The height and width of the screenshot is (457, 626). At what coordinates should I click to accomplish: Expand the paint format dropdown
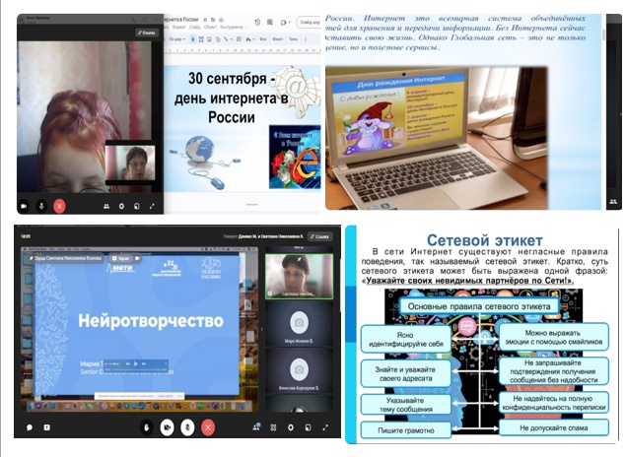[x=252, y=39]
